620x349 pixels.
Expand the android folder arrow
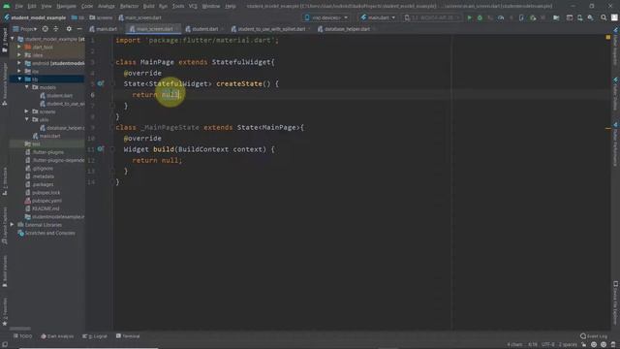click(x=19, y=63)
